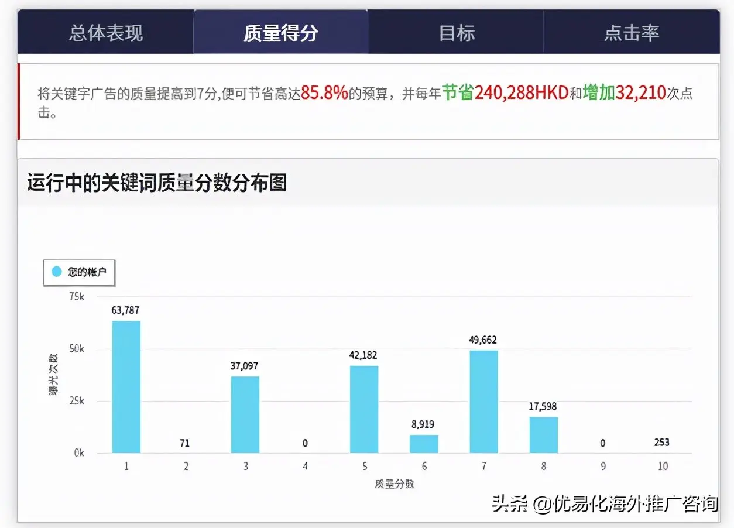
Task: Click the bar for quality score 5
Action: click(364, 409)
